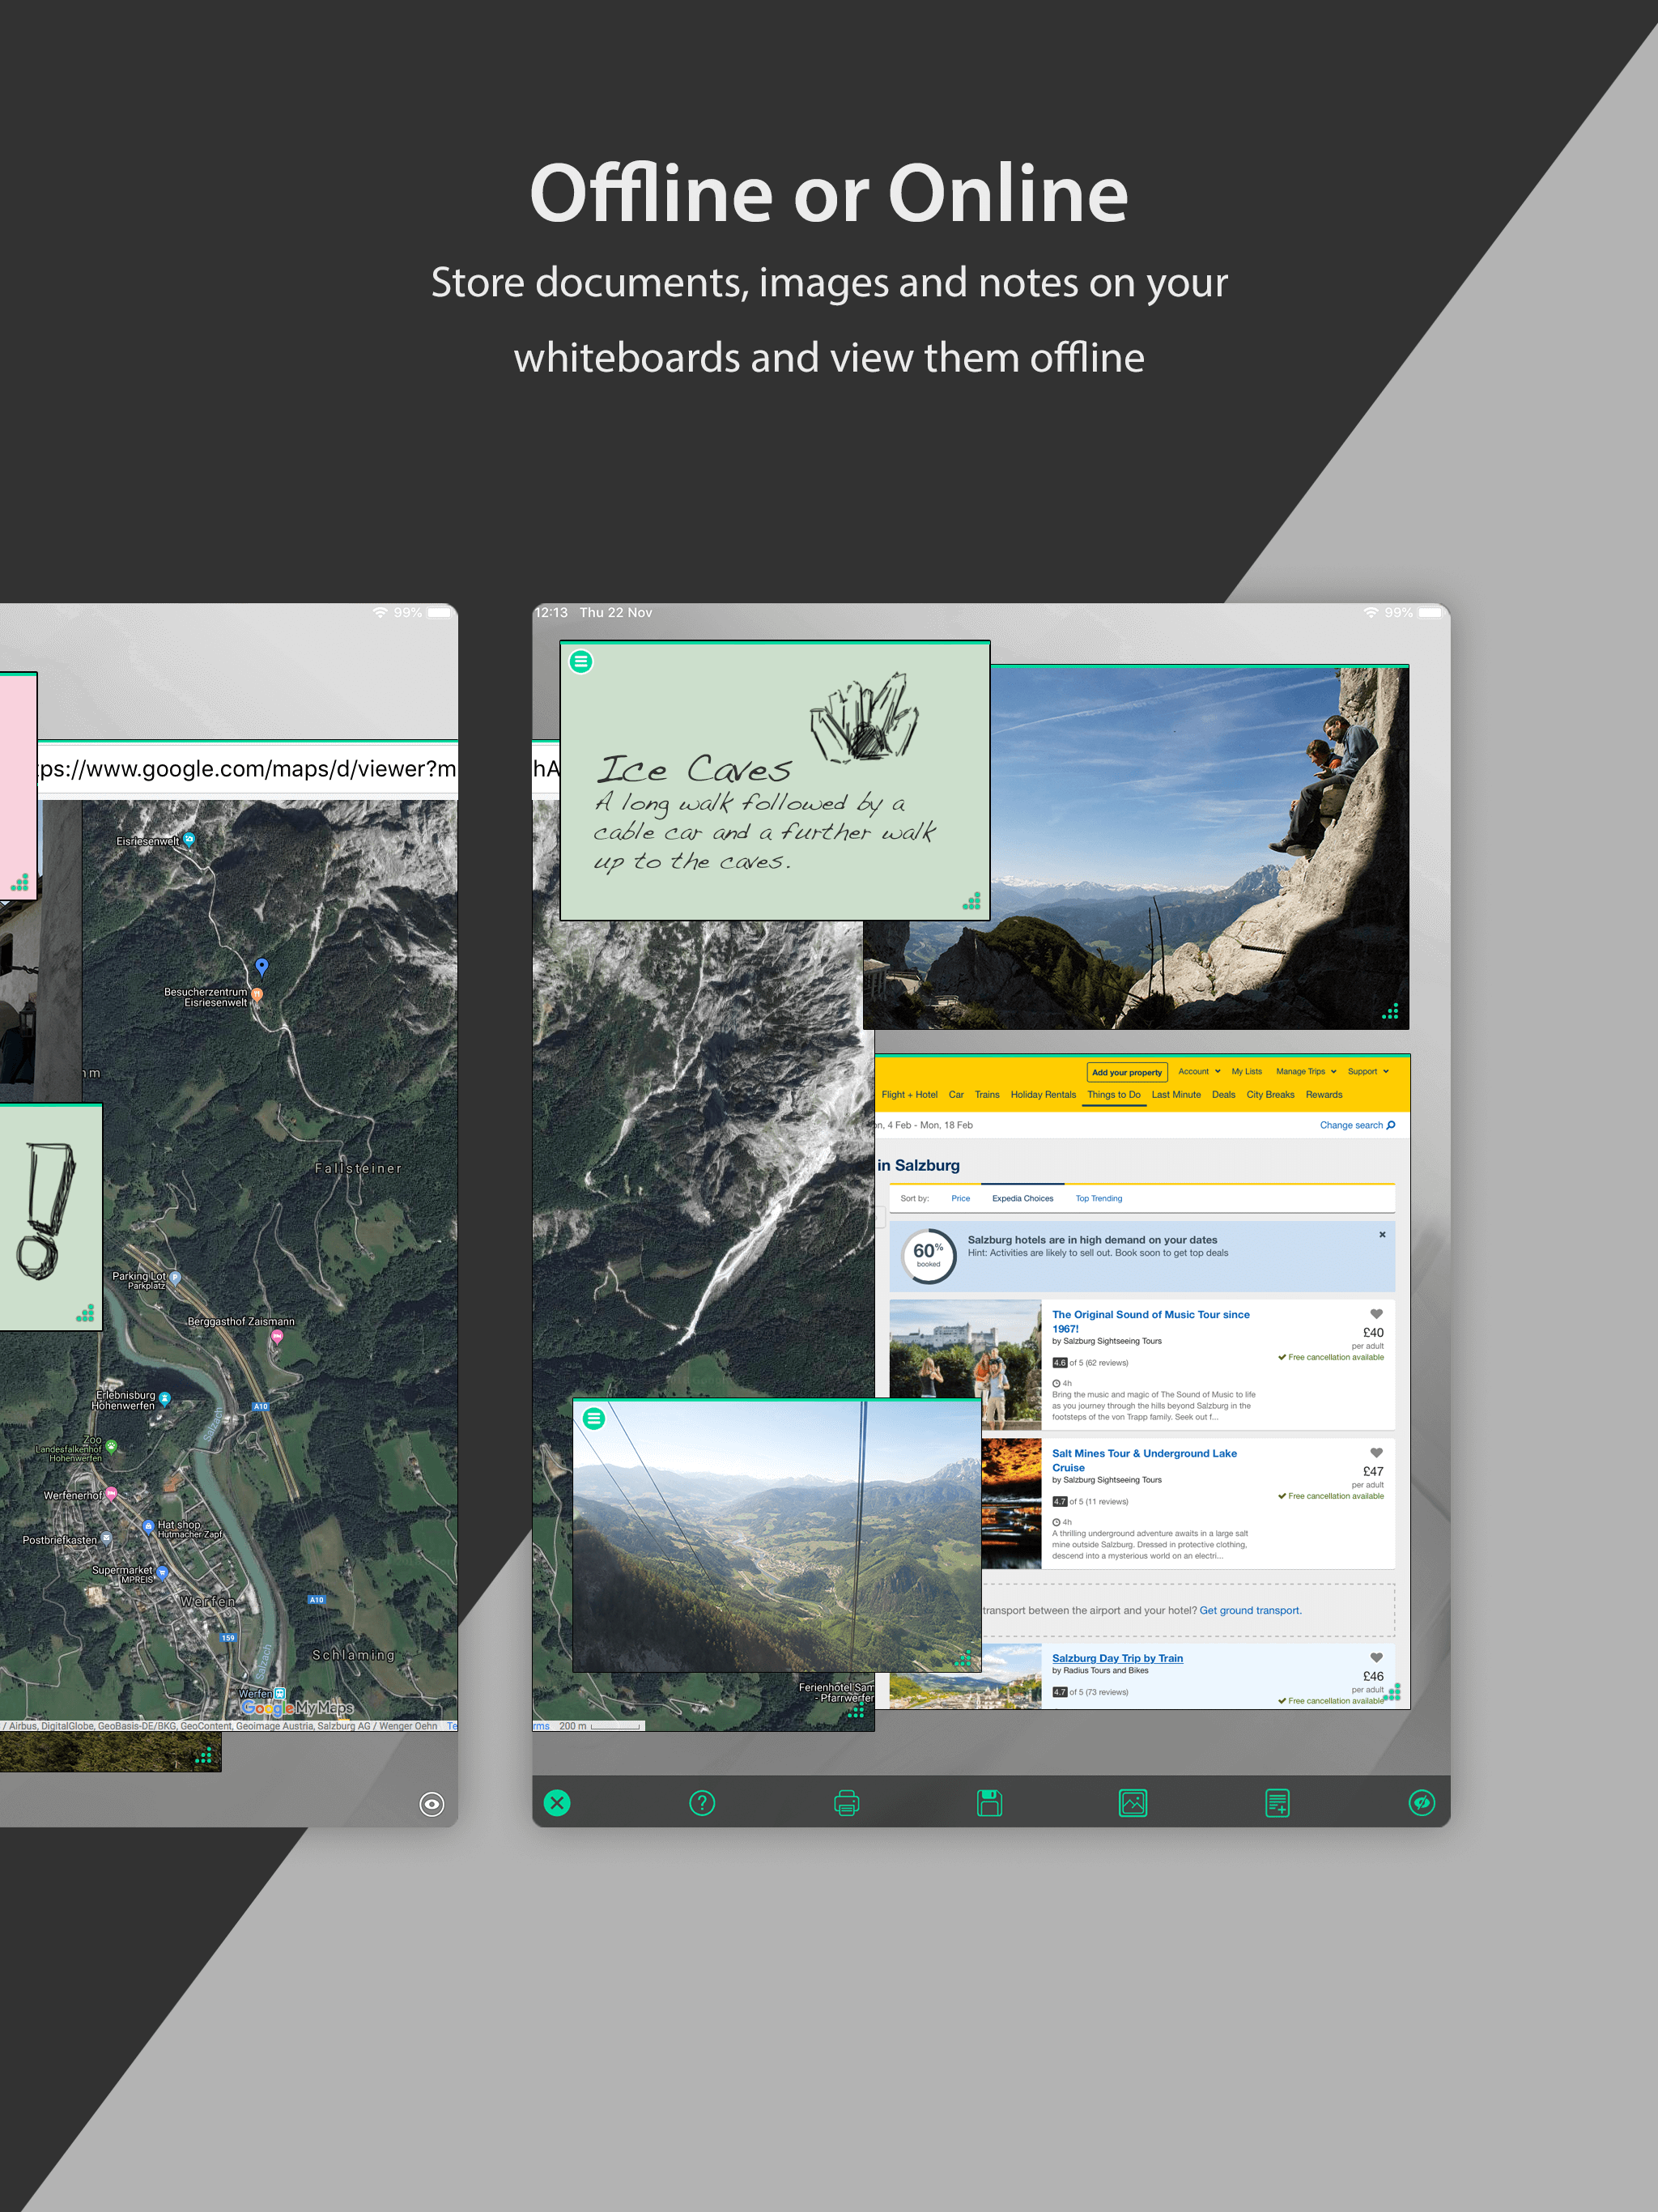Viewport: 1658px width, 2212px height.
Task: Click the help question mark icon
Action: point(702,1802)
